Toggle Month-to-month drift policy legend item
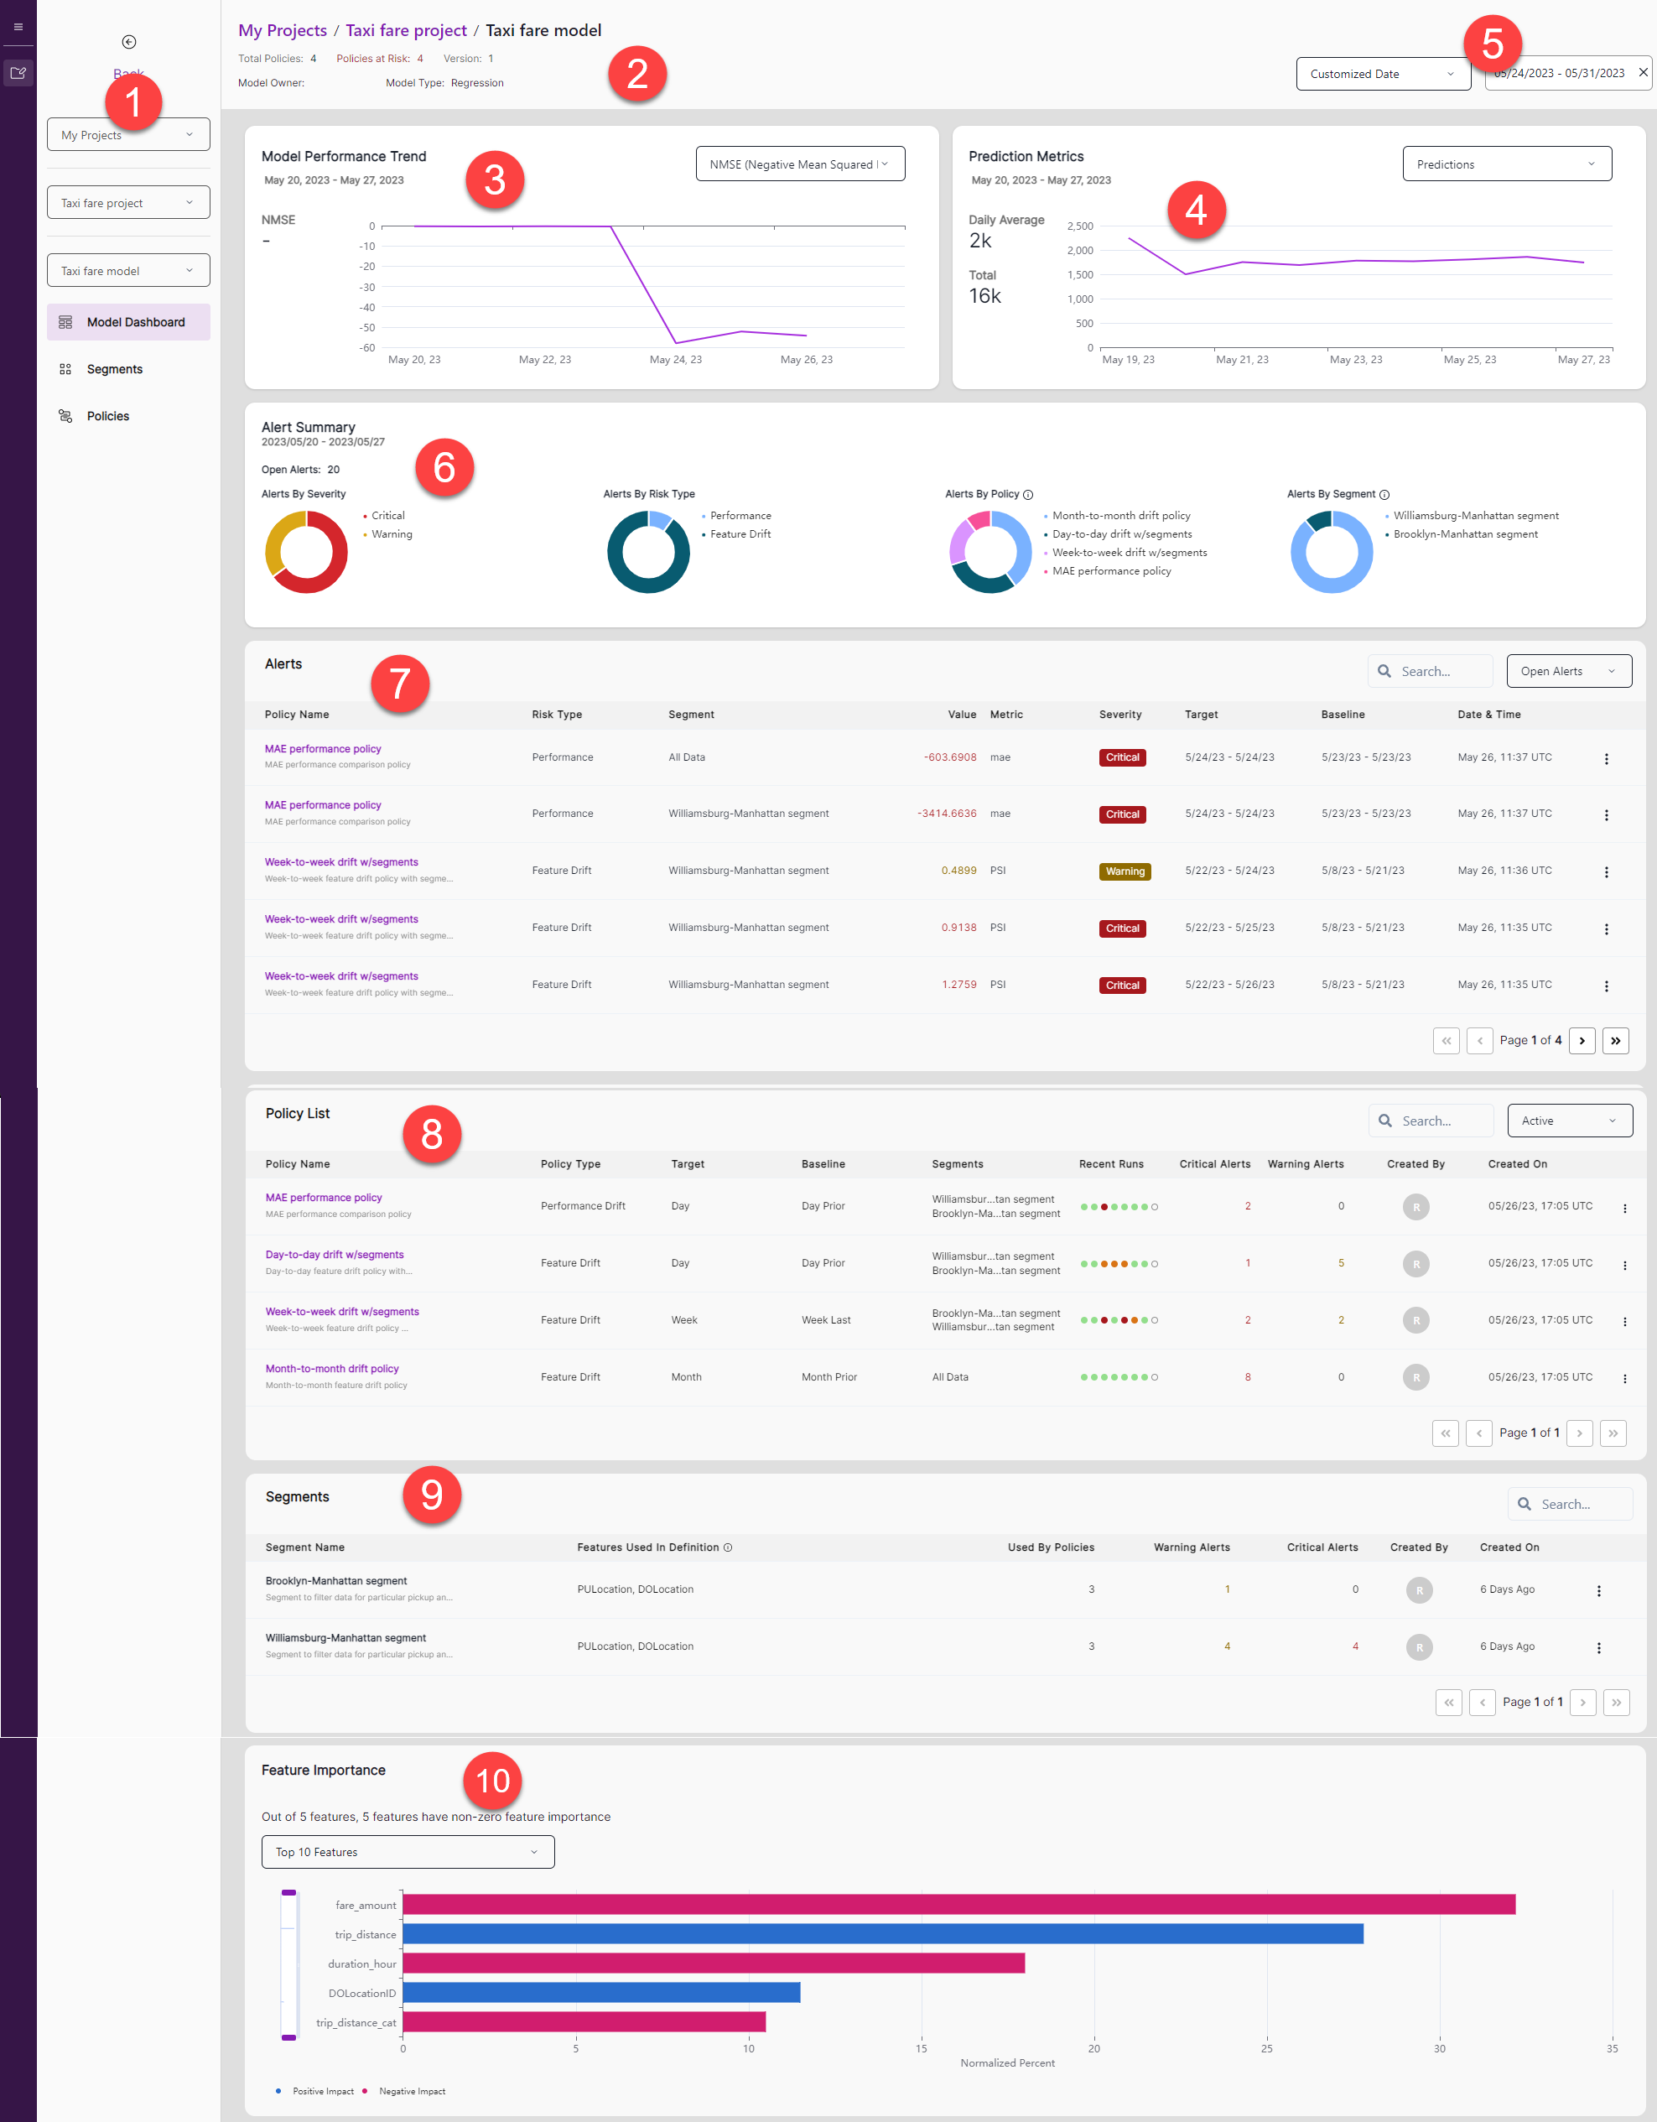The height and width of the screenshot is (2122, 1657). pyautogui.click(x=1117, y=516)
